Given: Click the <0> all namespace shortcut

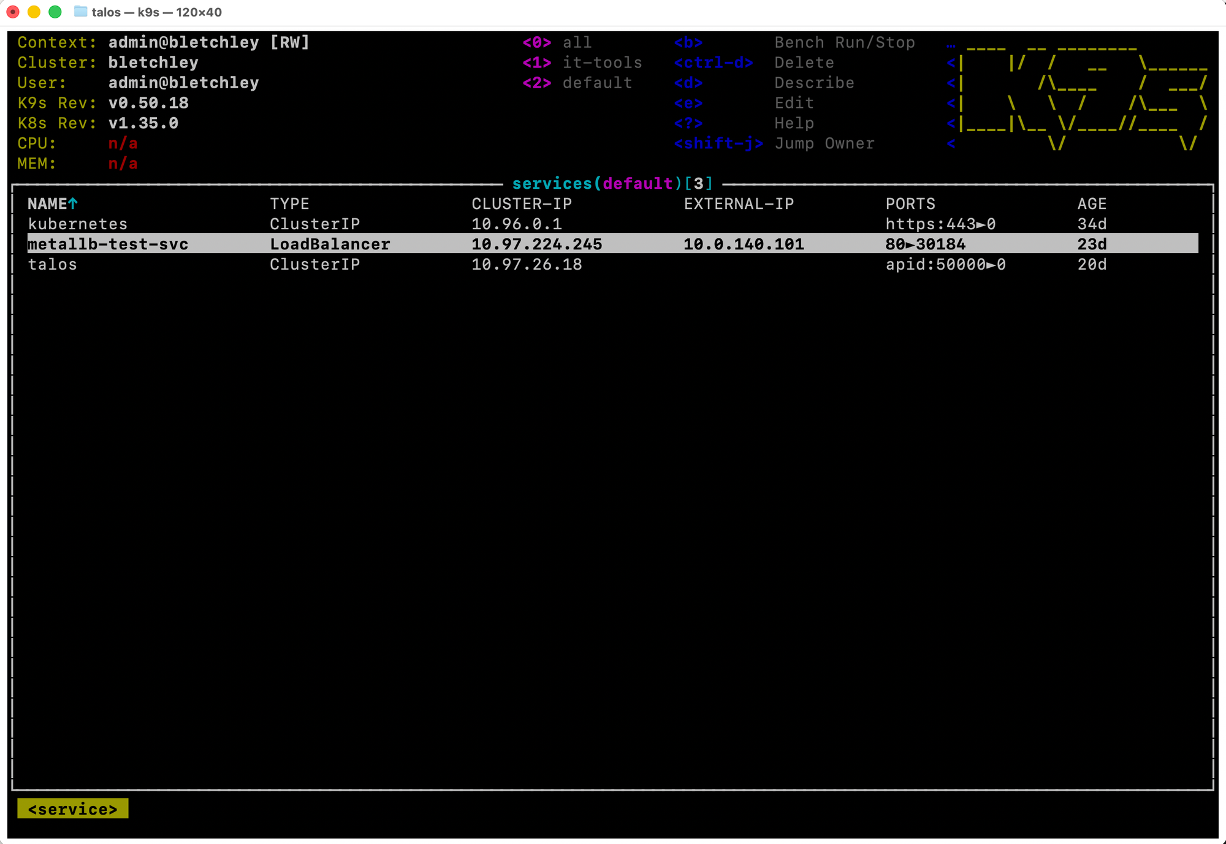Looking at the screenshot, I should [557, 42].
